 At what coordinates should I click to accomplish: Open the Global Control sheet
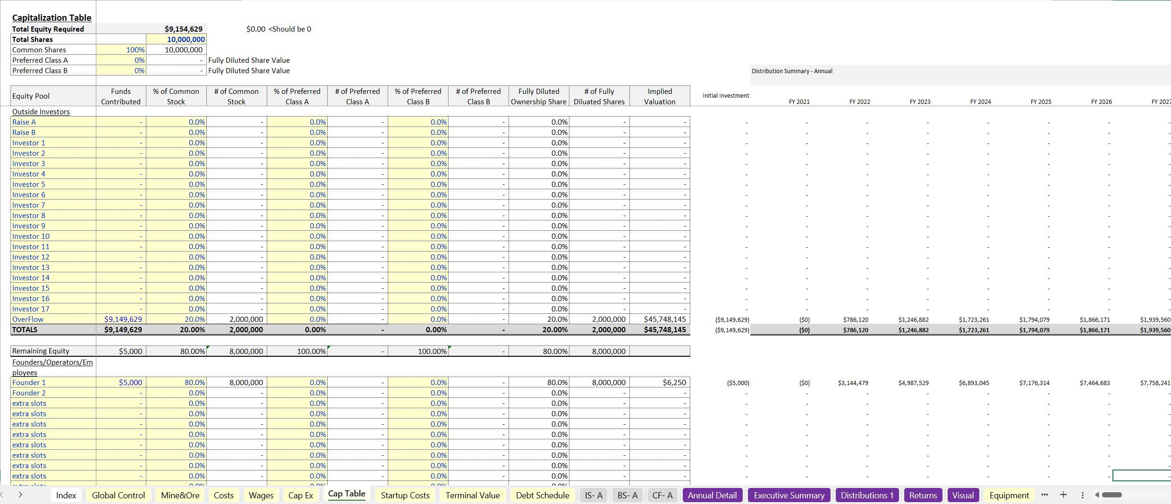pyautogui.click(x=118, y=495)
